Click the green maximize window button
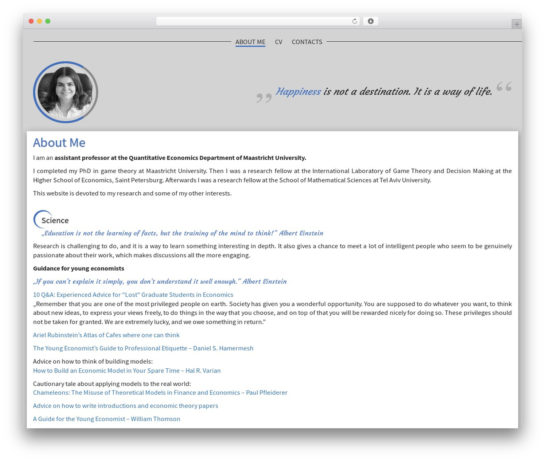 48,21
